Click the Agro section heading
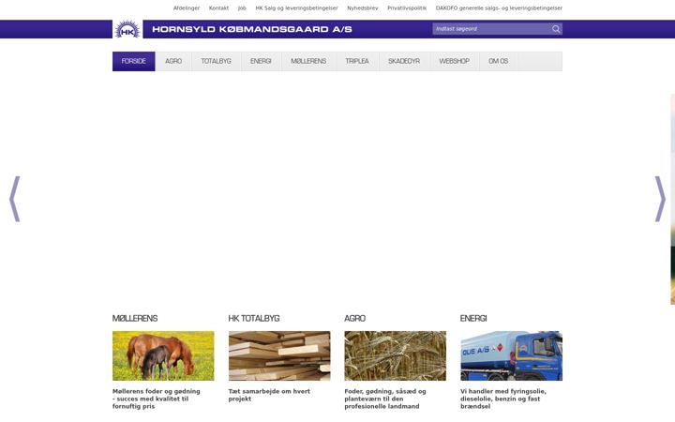 [x=354, y=318]
